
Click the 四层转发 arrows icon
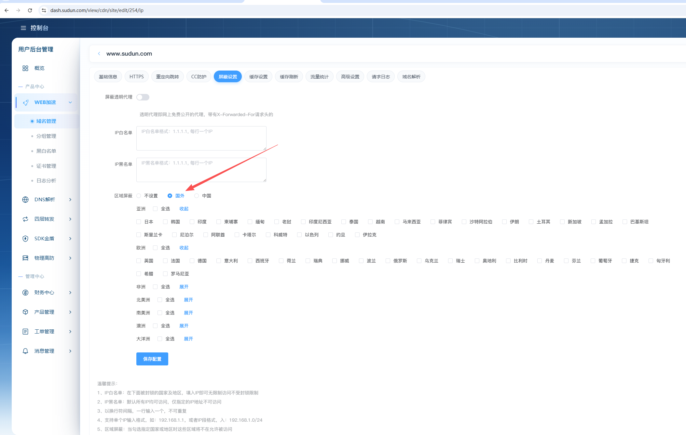(x=25, y=219)
